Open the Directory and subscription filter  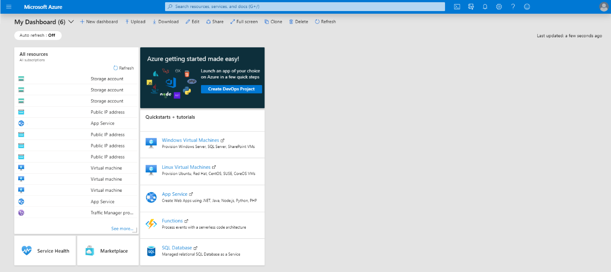pos(471,7)
